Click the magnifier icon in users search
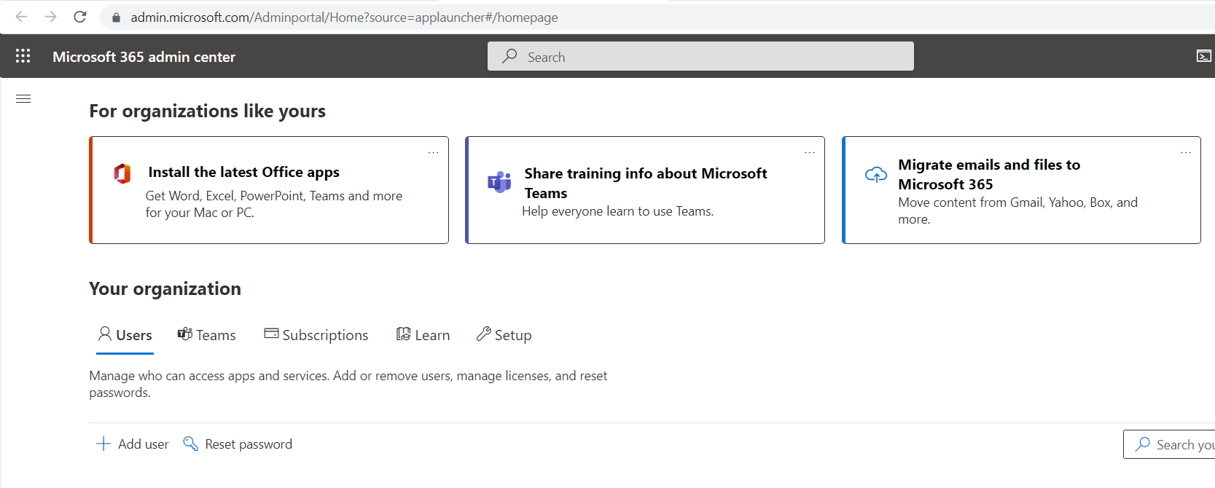This screenshot has width=1215, height=488. pos(1143,444)
